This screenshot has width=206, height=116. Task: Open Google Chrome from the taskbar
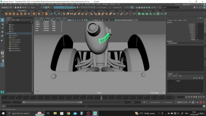click(69, 113)
